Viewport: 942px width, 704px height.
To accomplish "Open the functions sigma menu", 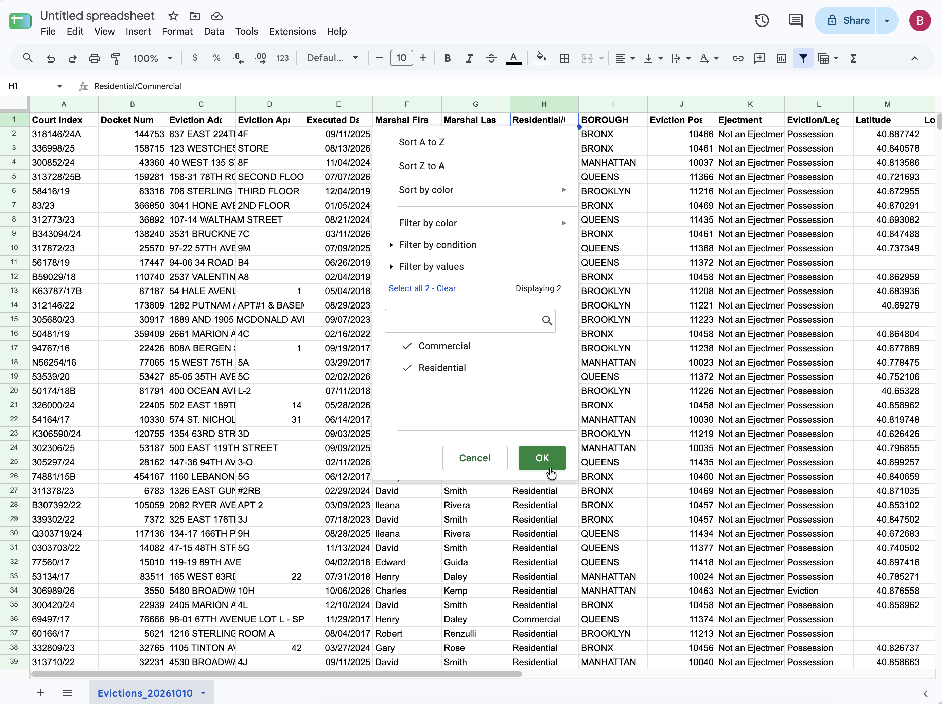I will [853, 58].
